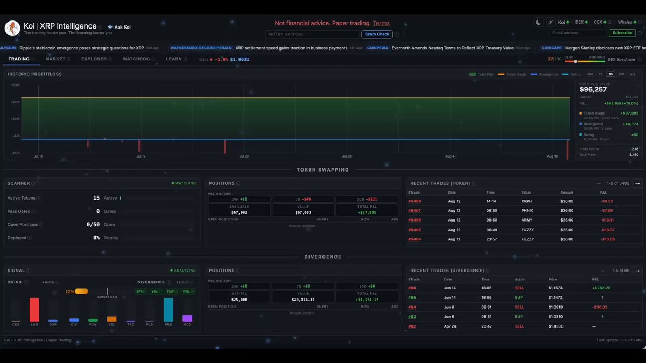Toggle the Token Swap chart series
Image resolution: width=646 pixels, height=363 pixels.
[x=512, y=74]
